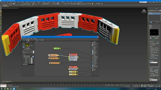Click red delete icon in Style Editor toolbar

(30, 40)
